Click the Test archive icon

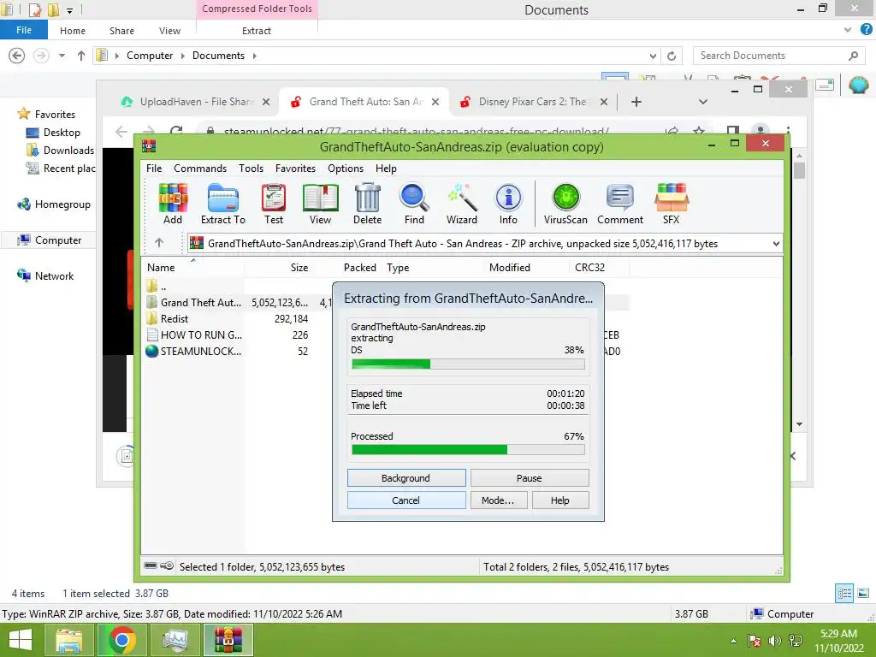pyautogui.click(x=274, y=204)
